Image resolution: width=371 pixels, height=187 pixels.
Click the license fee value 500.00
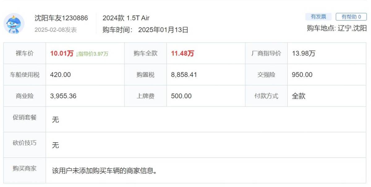pos(181,96)
